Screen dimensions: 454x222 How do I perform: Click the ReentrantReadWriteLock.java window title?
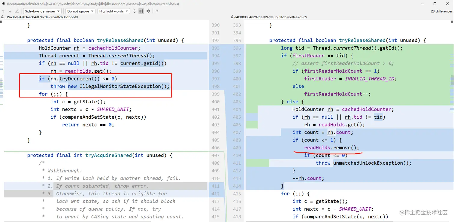[x=93, y=4]
